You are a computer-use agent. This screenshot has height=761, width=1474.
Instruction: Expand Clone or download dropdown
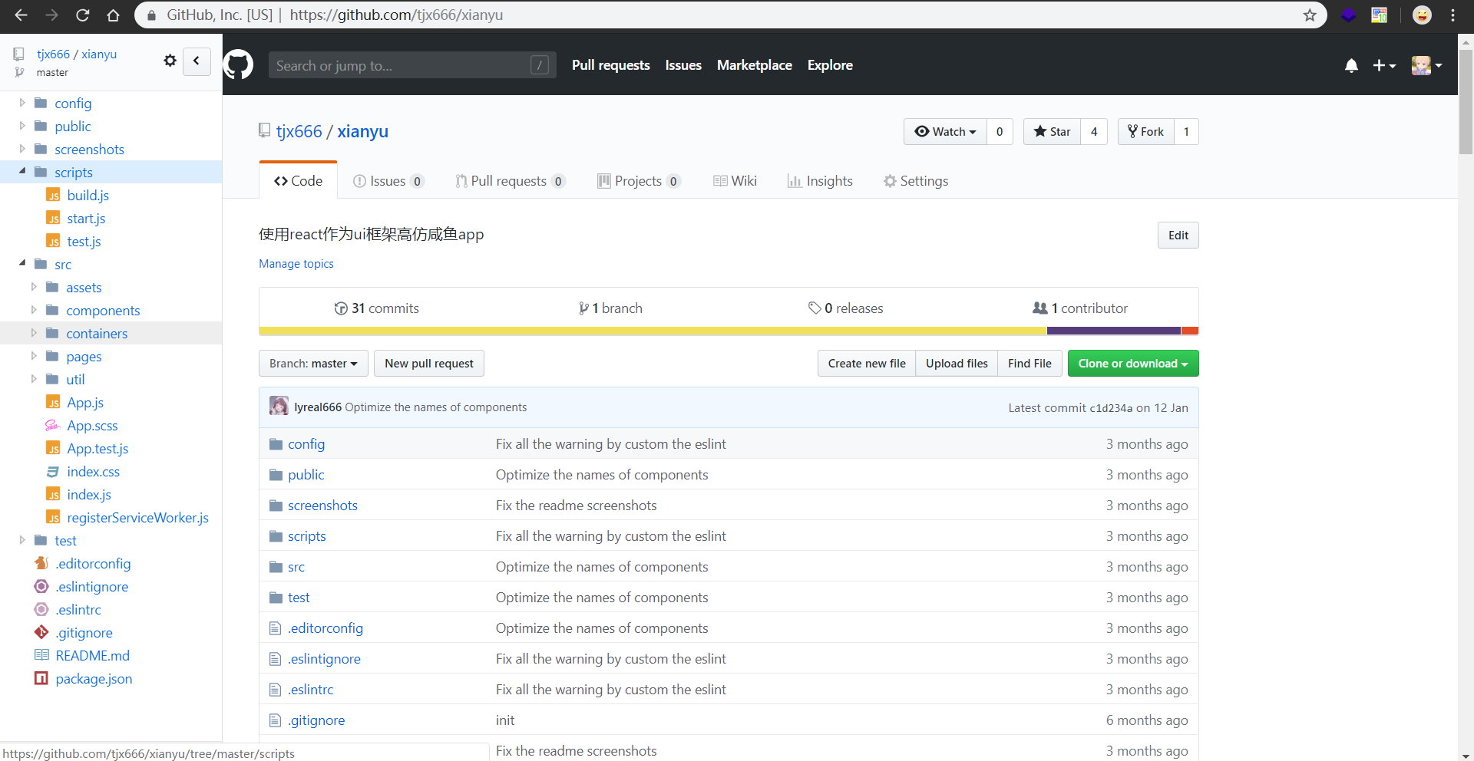point(1132,364)
